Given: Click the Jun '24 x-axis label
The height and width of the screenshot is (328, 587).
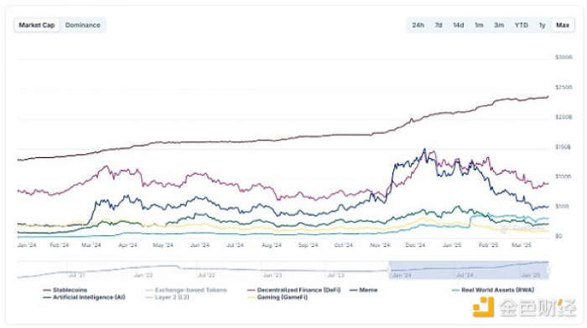Looking at the screenshot, I should click(x=200, y=245).
